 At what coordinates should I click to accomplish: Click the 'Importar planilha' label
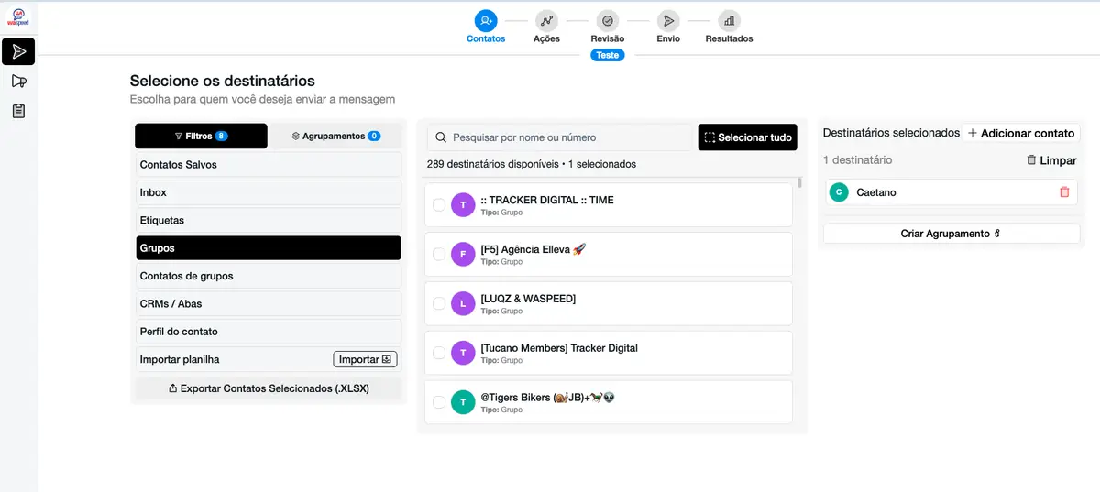click(180, 359)
